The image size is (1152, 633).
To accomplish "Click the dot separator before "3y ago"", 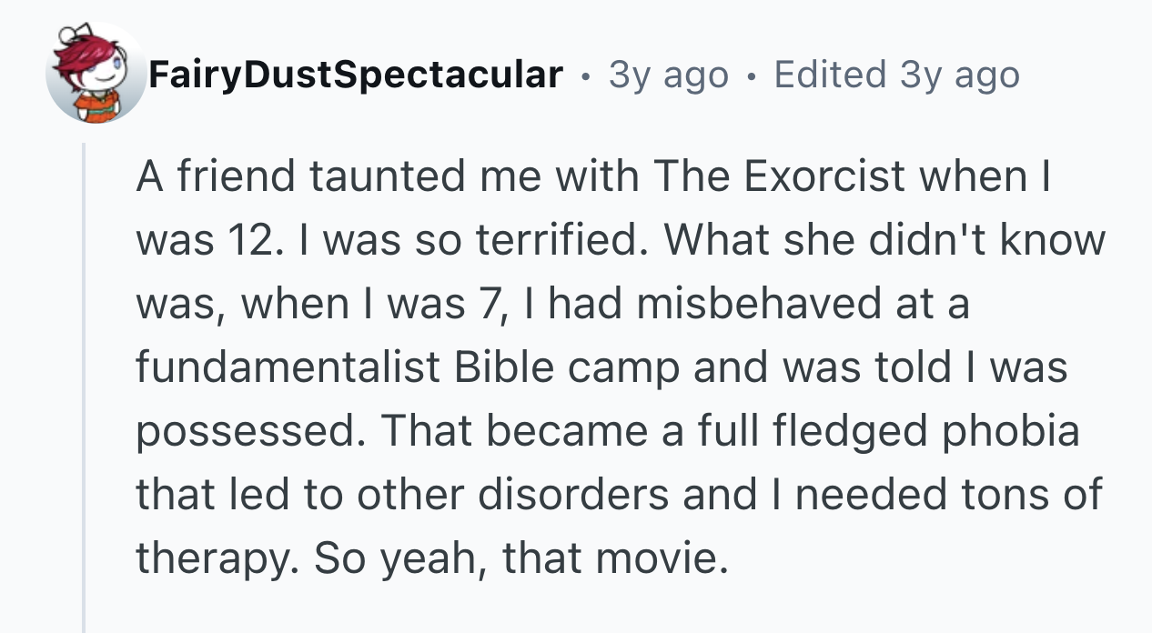I will (587, 75).
